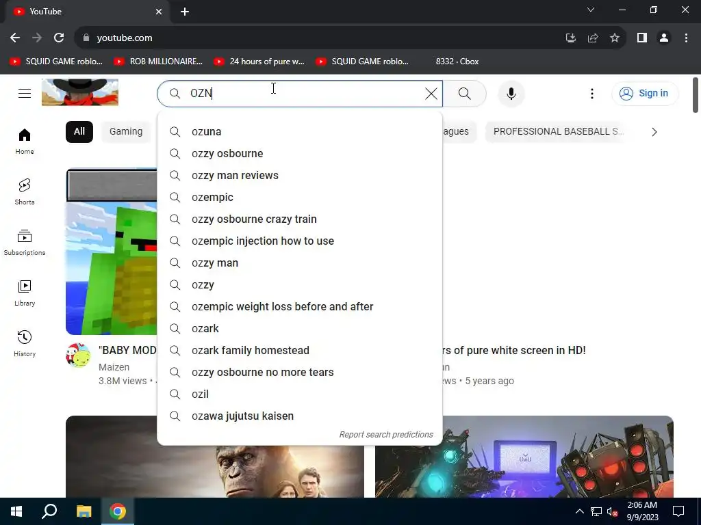701x525 pixels.
Task: Open the Maizen channel avatar
Action: 78,355
